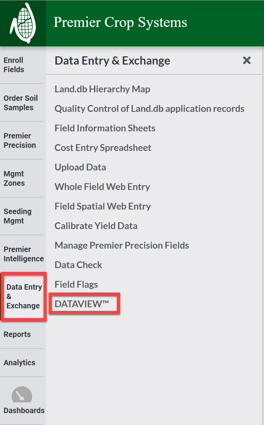The image size is (264, 425).
Task: Select Order Soil Samples in the sidebar
Action: [20, 102]
